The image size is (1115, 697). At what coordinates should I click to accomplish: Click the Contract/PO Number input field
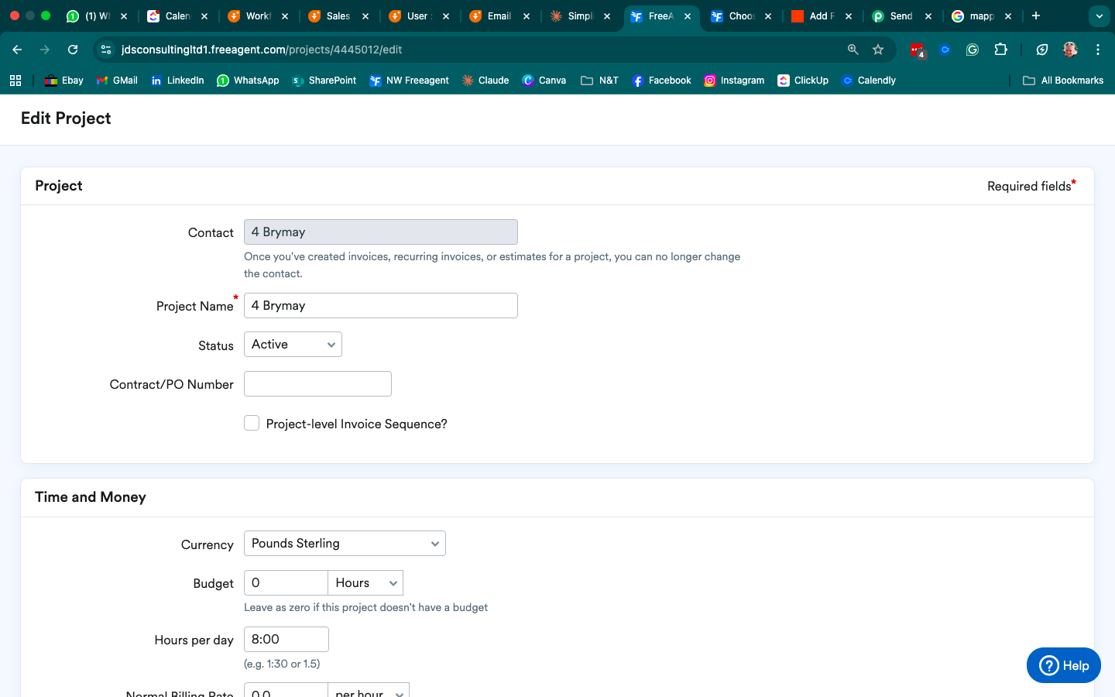click(317, 384)
